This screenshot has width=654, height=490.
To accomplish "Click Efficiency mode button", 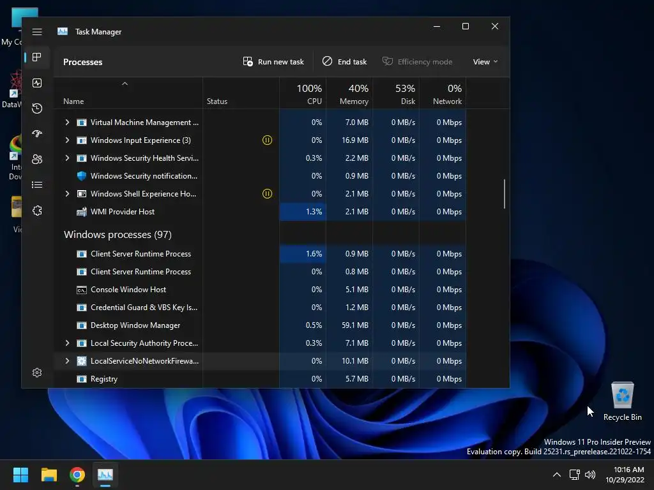I will [417, 62].
